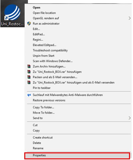Choose Scan with Windows Defender

[x=53, y=61]
